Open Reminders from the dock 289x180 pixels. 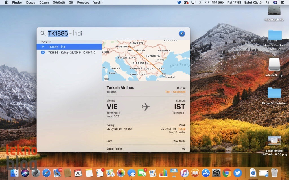pos(100,173)
